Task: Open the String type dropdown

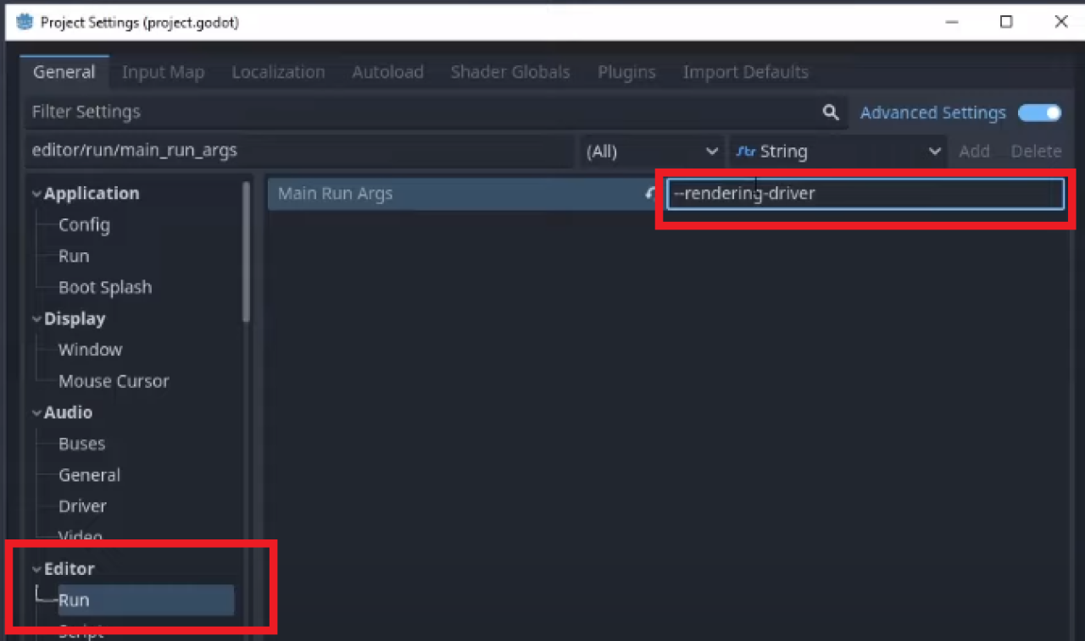Action: click(x=932, y=151)
